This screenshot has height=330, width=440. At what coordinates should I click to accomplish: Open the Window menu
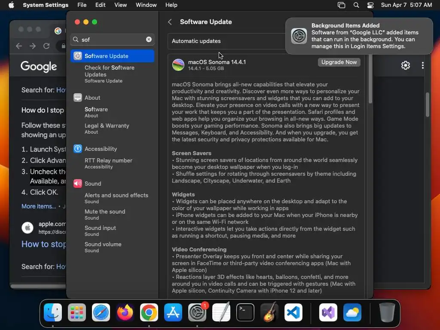click(x=146, y=5)
